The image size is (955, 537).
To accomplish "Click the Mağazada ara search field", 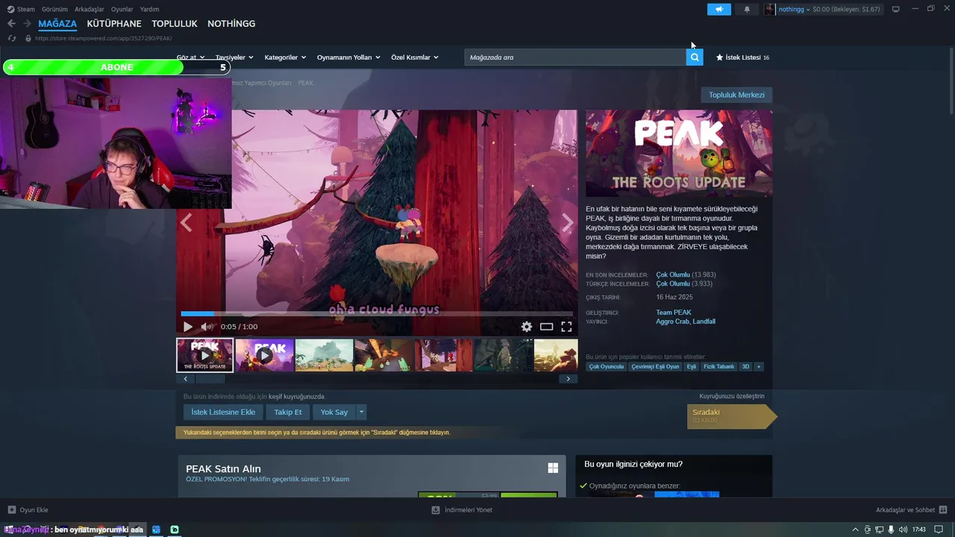I will 575,57.
